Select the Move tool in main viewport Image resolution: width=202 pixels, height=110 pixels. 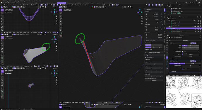pyautogui.click(x=61, y=16)
